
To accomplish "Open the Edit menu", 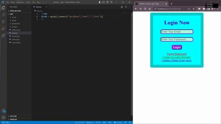I will pyautogui.click(x=13, y=2).
